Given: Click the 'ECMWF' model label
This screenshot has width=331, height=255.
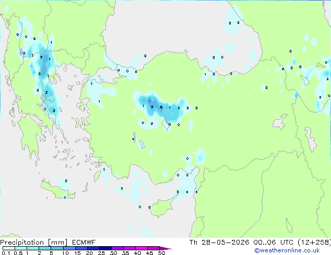Looking at the screenshot, I should point(84,243).
